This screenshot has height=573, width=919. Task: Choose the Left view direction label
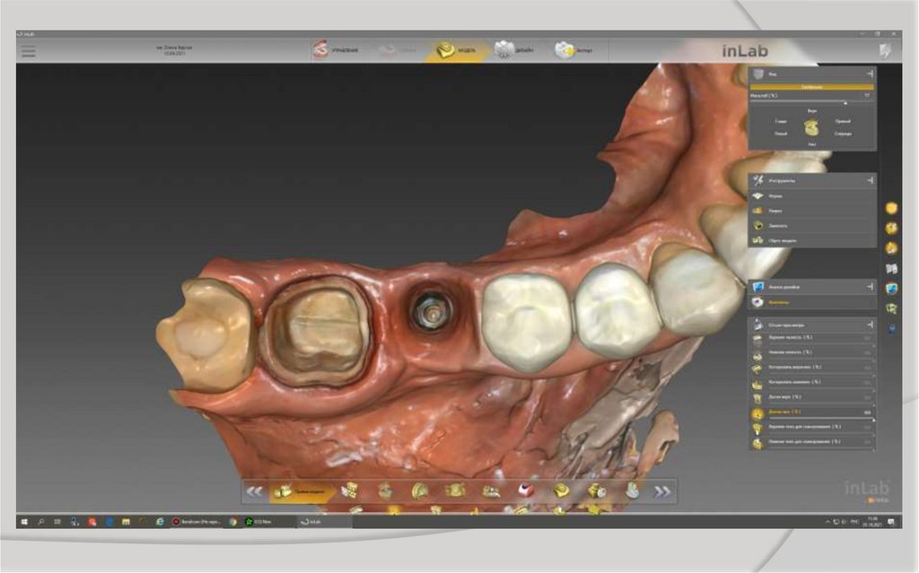tap(781, 134)
